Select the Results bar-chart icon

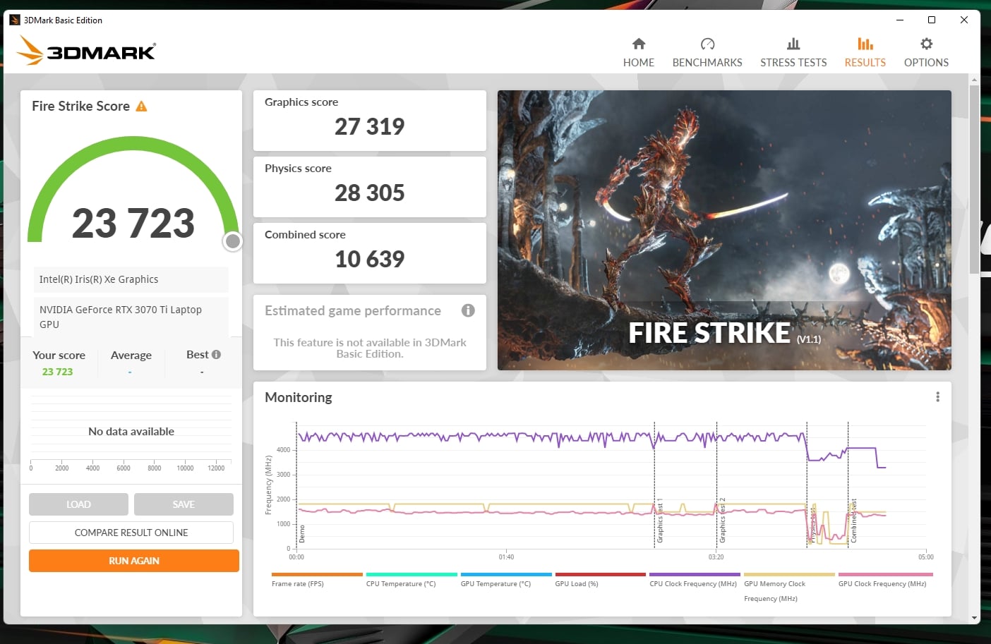coord(865,44)
